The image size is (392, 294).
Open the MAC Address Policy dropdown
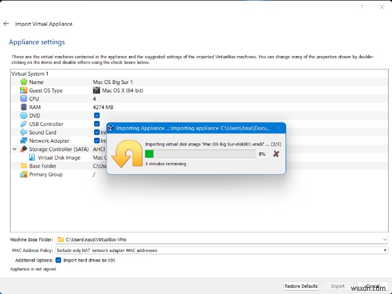385,250
